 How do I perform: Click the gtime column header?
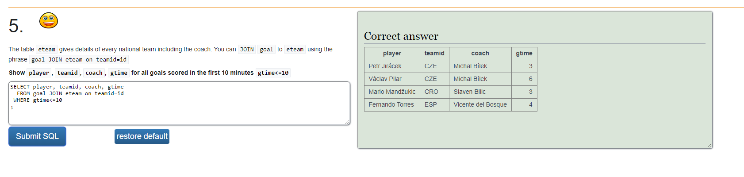coord(524,53)
